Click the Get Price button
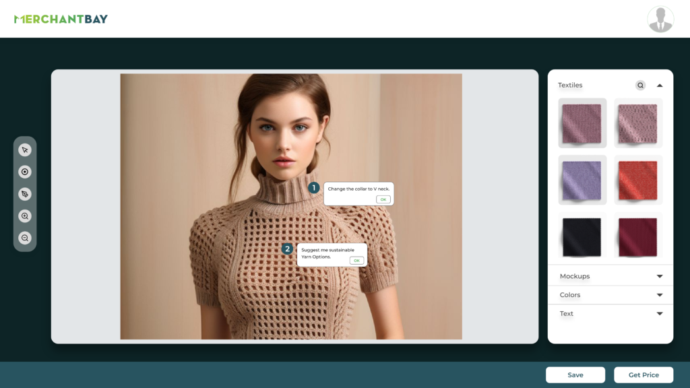 coord(644,375)
